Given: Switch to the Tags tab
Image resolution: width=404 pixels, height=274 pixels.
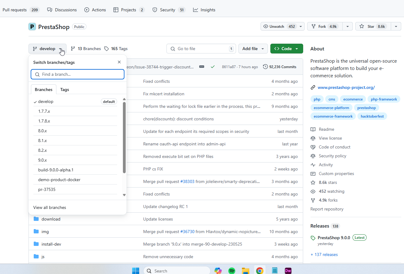Looking at the screenshot, I should point(65,90).
